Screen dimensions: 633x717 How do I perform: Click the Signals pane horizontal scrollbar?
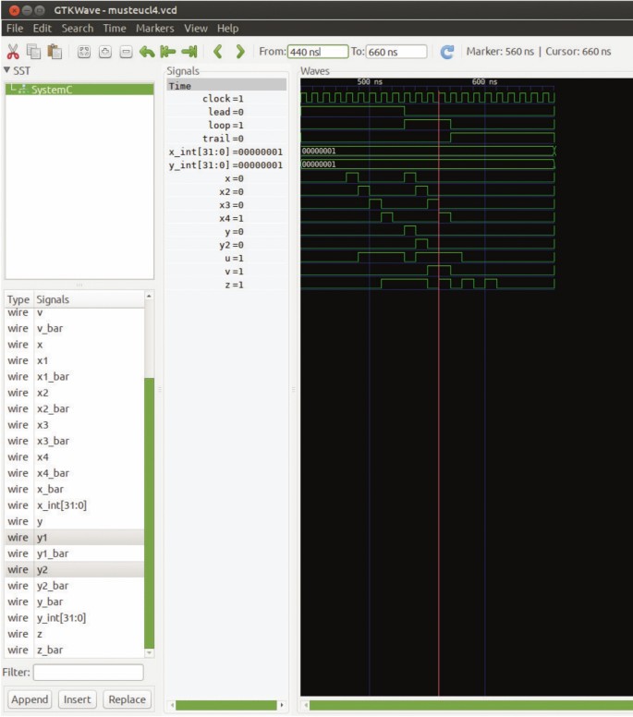coord(226,705)
